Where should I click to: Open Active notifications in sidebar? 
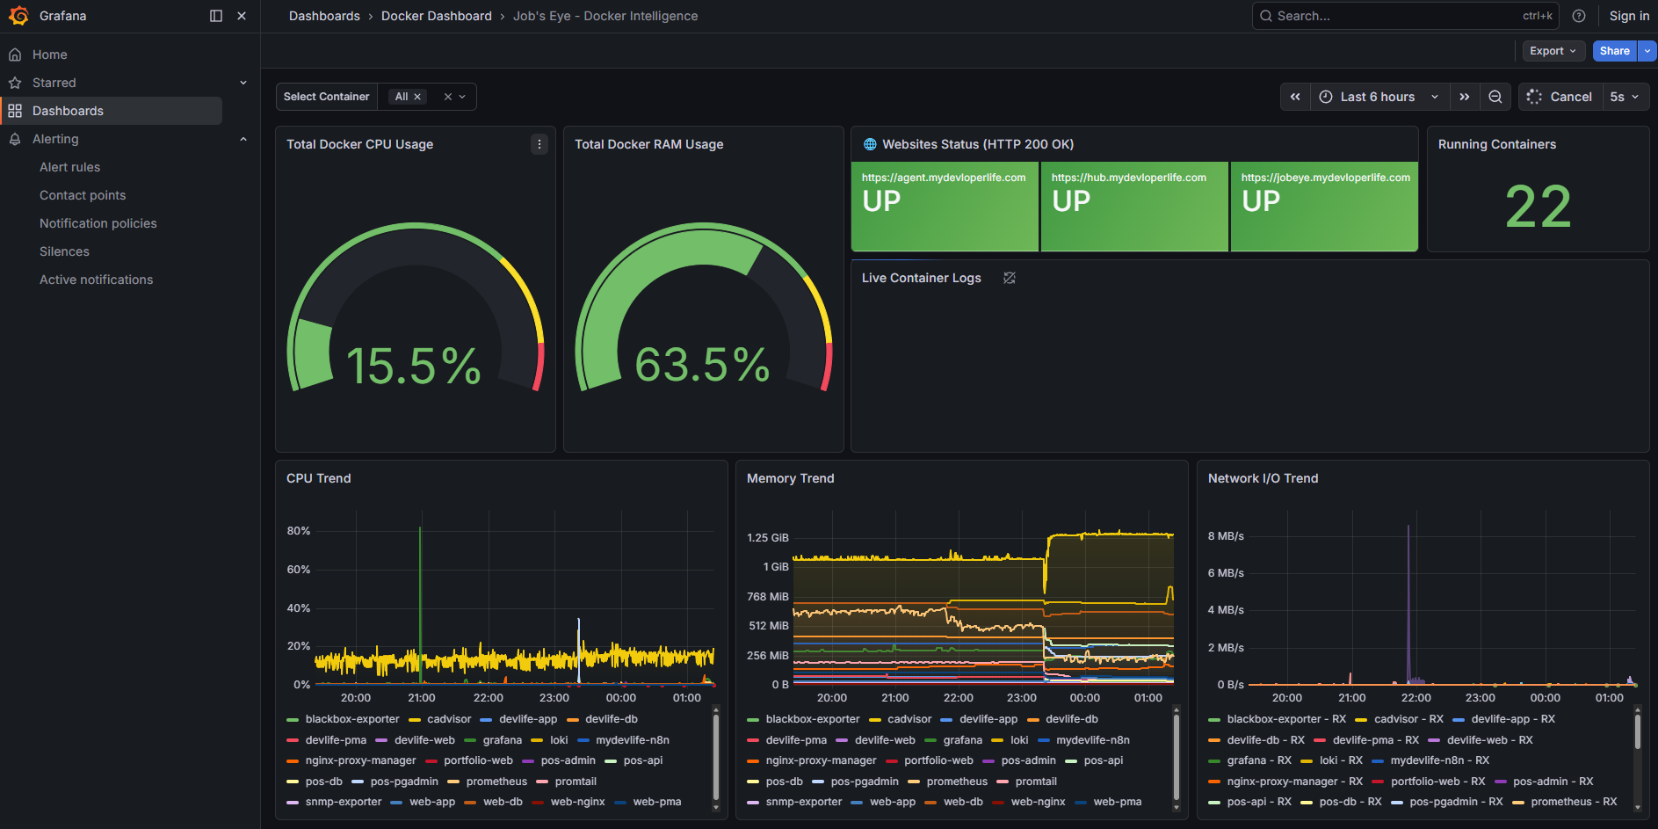pyautogui.click(x=96, y=280)
